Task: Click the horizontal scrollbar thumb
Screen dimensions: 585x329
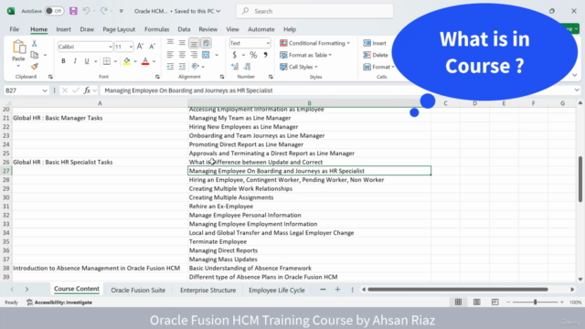Action: click(458, 290)
